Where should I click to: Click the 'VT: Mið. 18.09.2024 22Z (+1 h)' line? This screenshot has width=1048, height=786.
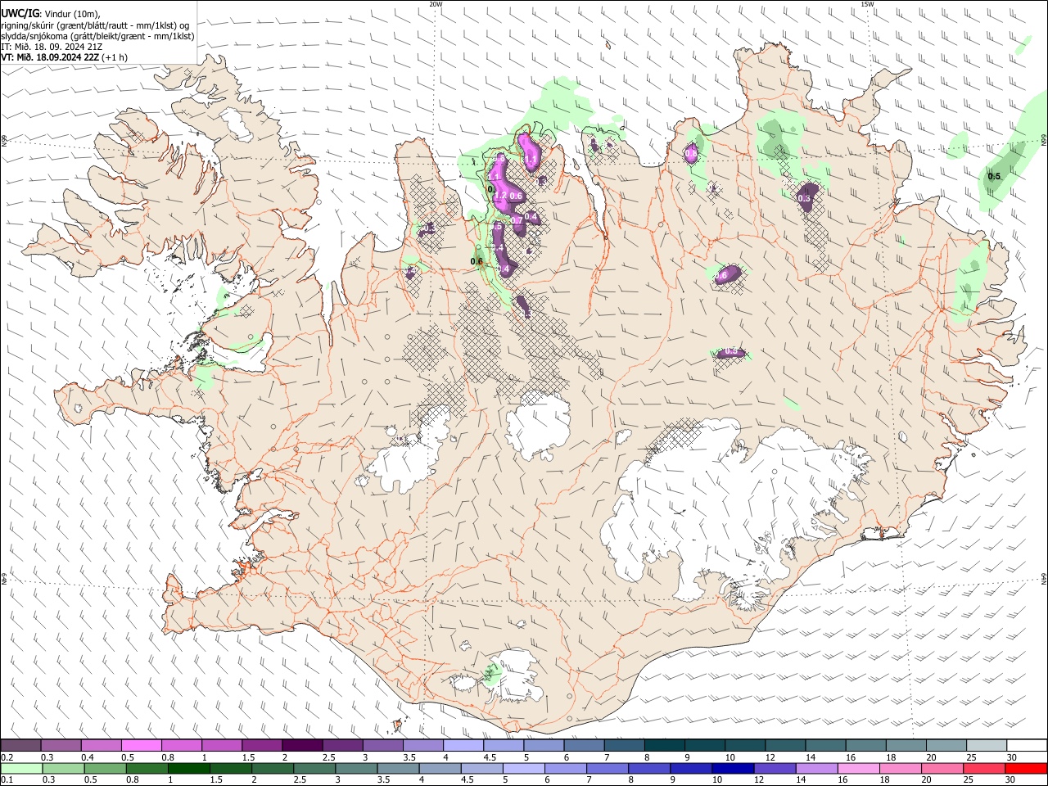coord(64,57)
